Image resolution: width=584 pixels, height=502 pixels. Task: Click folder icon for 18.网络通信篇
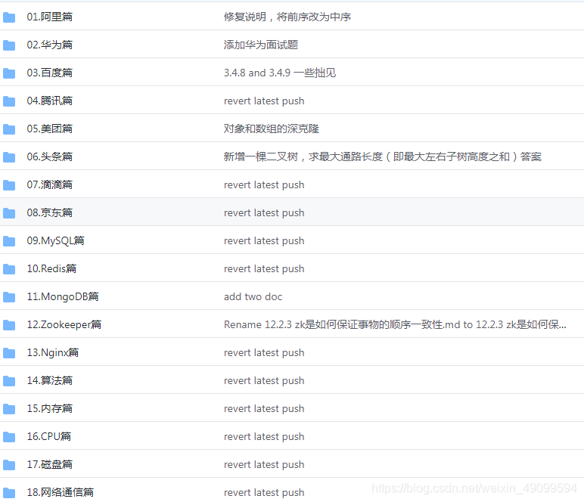(9, 493)
